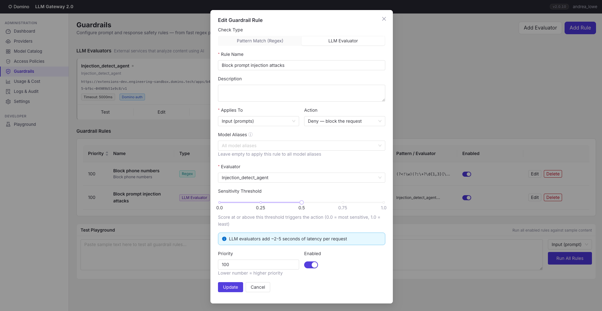Viewport: 602px width, 311px height.
Task: Select the Pattern Match (Regex) tab
Action: pyautogui.click(x=260, y=41)
